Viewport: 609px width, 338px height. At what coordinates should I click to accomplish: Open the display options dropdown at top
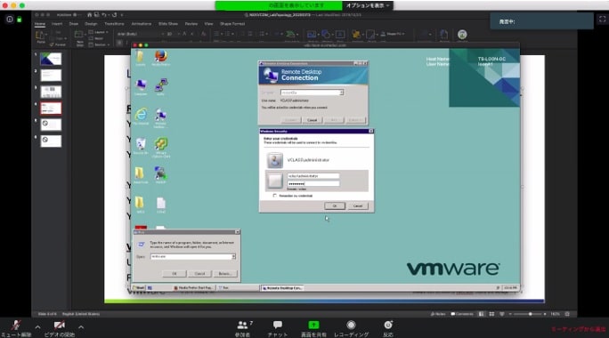coord(368,5)
